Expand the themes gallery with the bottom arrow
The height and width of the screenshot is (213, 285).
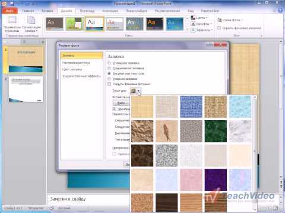[187, 30]
